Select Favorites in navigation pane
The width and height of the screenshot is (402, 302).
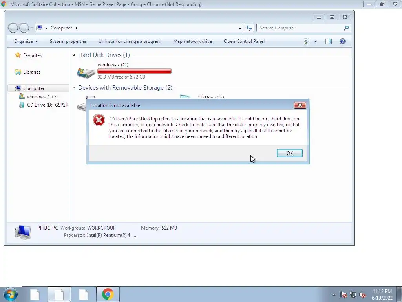tap(32, 55)
